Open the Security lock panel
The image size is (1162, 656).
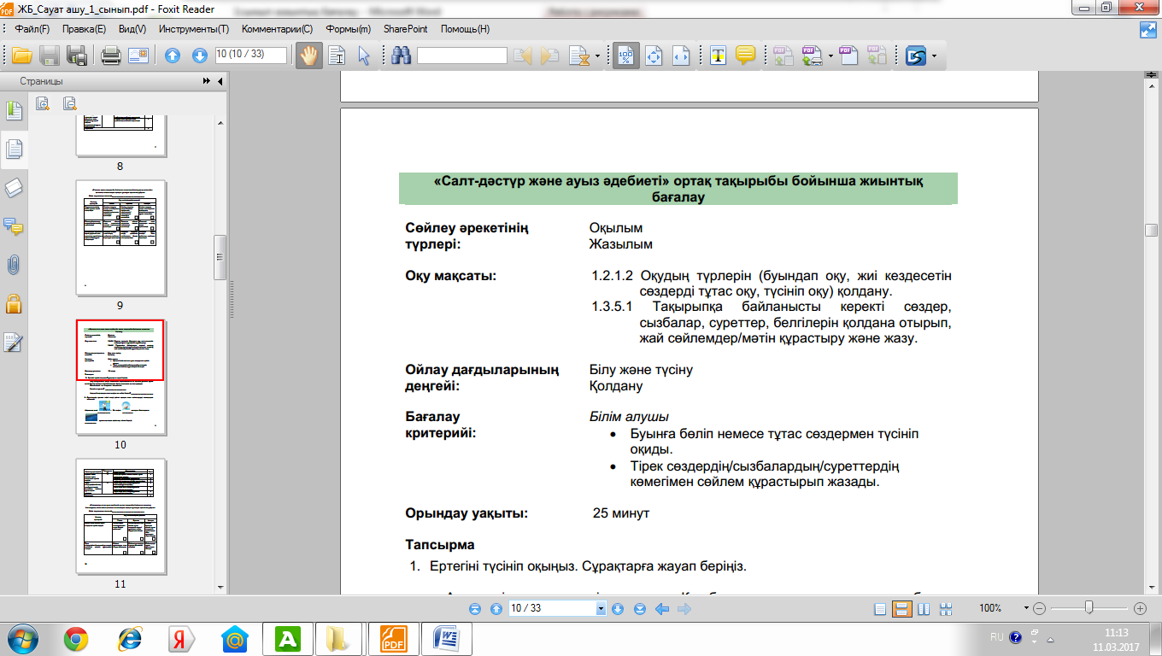15,303
